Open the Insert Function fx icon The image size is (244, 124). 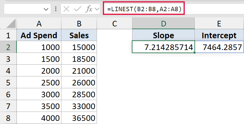coord(89,9)
